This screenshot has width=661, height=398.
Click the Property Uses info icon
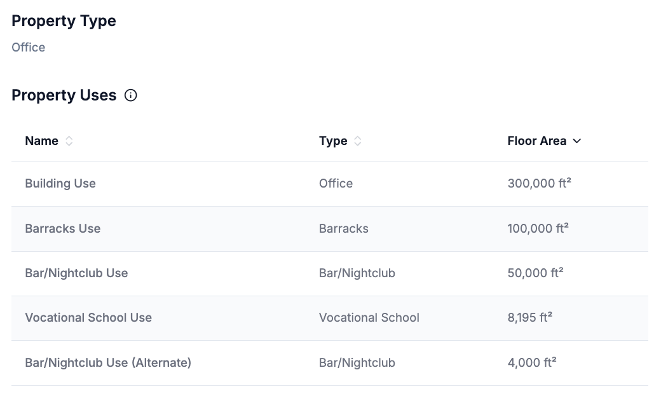click(131, 95)
